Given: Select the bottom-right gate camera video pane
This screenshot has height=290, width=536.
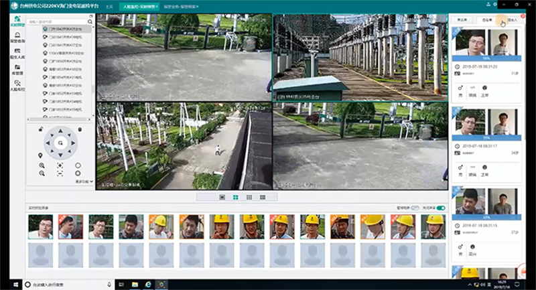Looking at the screenshot, I should tap(360, 146).
